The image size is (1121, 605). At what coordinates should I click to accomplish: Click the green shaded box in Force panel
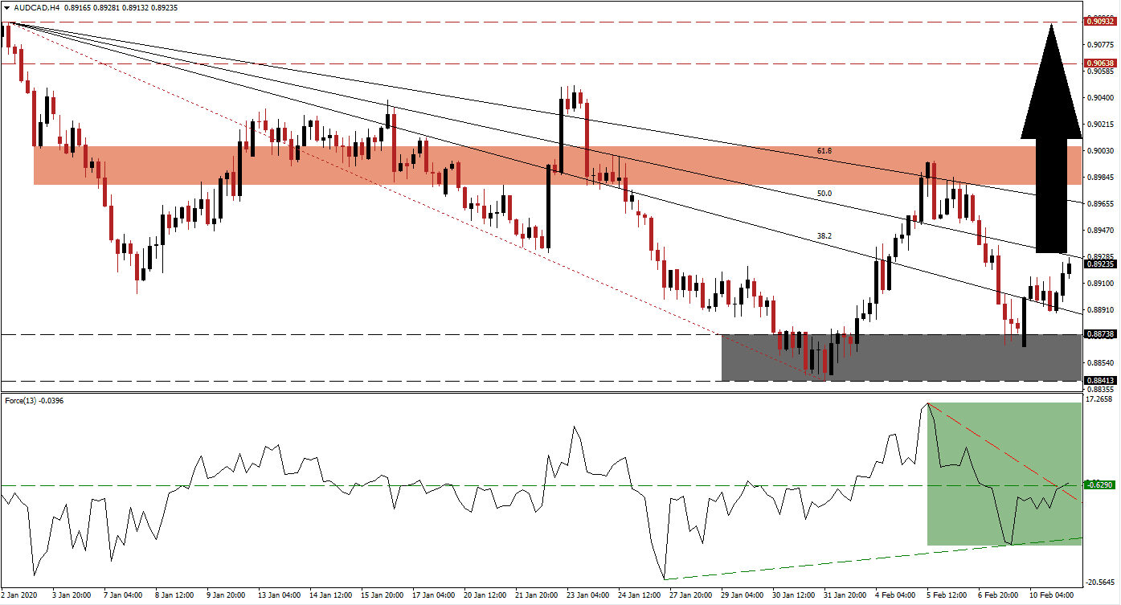point(1004,474)
